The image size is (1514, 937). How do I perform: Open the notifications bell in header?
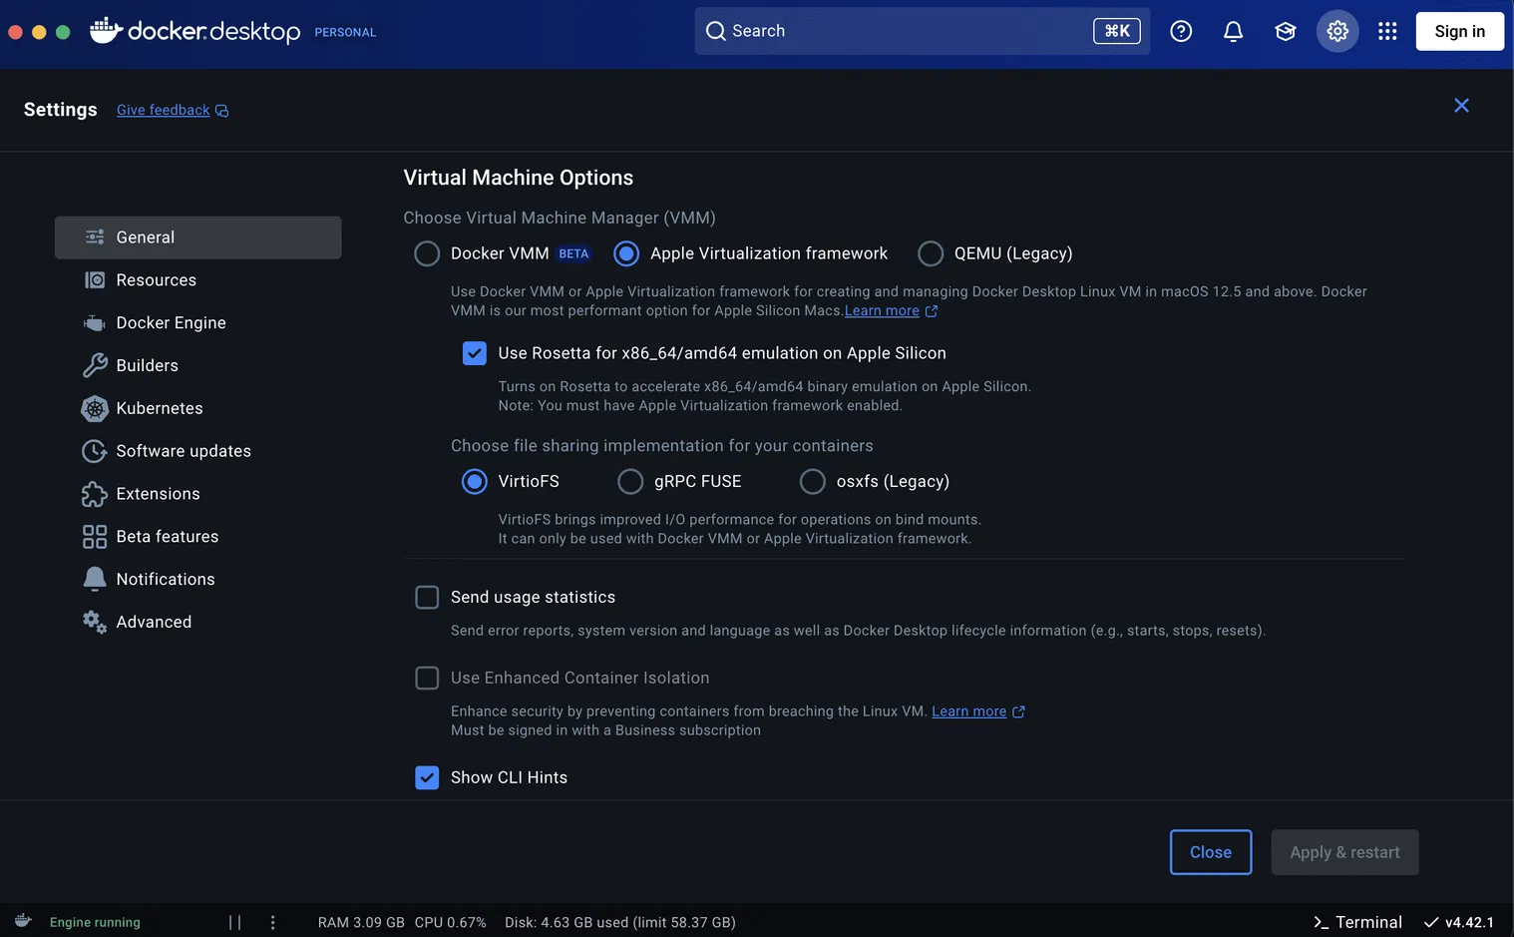(1233, 31)
